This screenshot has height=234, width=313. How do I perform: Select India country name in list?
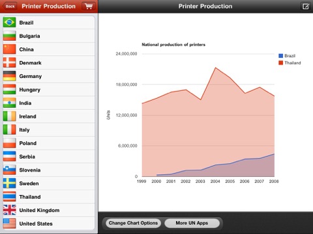click(25, 103)
